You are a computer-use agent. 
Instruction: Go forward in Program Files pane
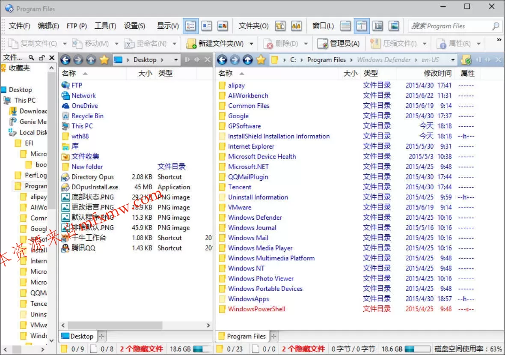click(x=235, y=60)
